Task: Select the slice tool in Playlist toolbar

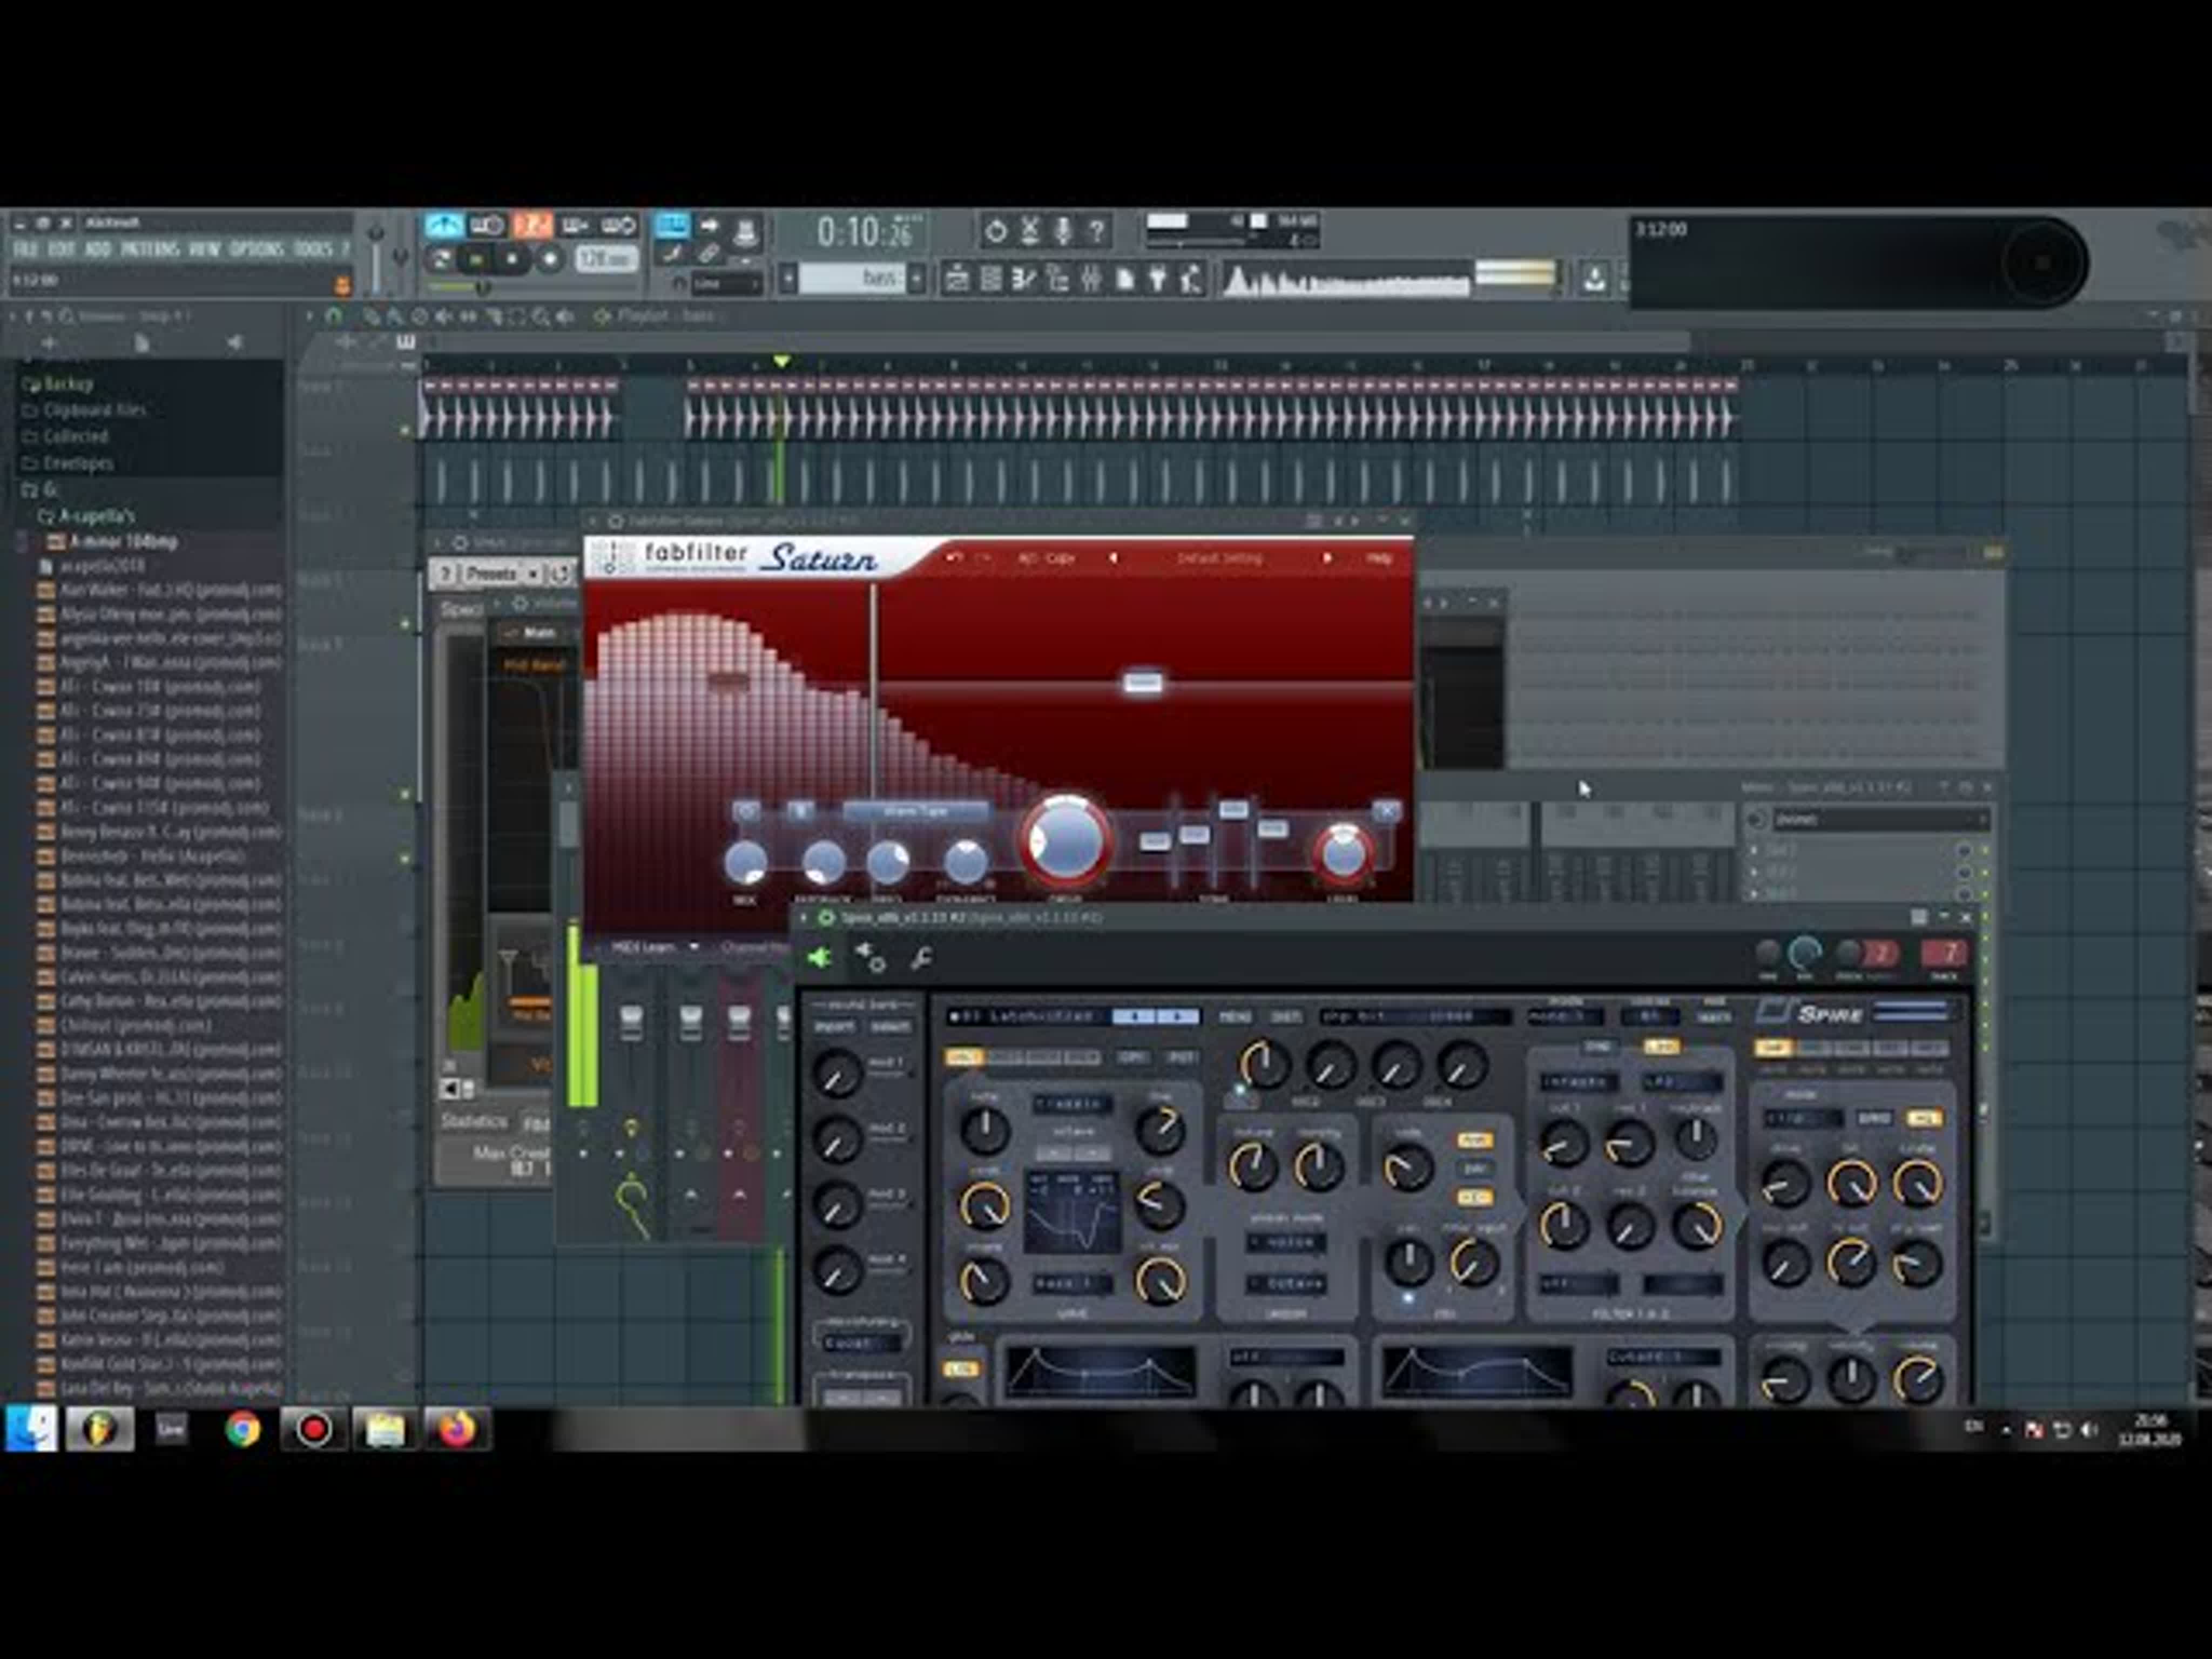Action: coord(493,317)
